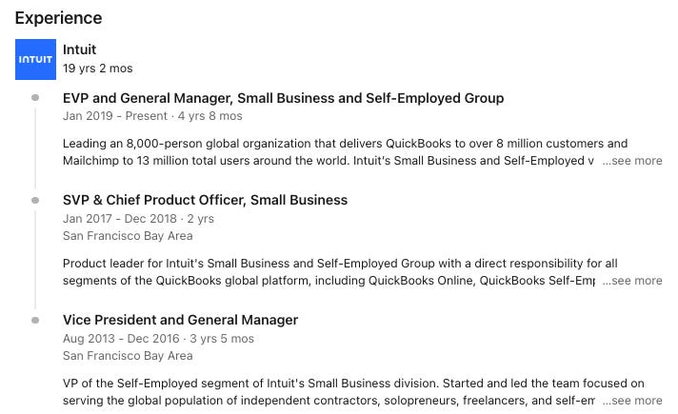678x414 pixels.
Task: Expand "see more" on the Vice President description
Action: [635, 401]
